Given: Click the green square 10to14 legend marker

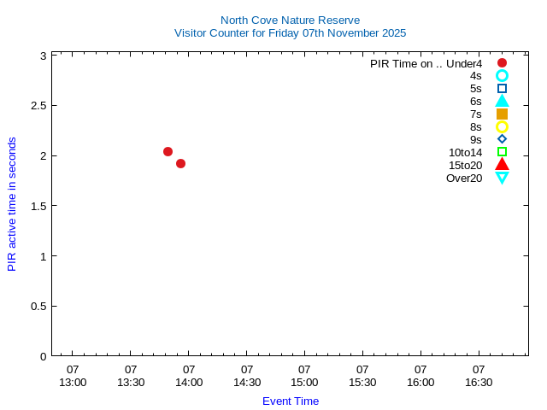Looking at the screenshot, I should 502,152.
